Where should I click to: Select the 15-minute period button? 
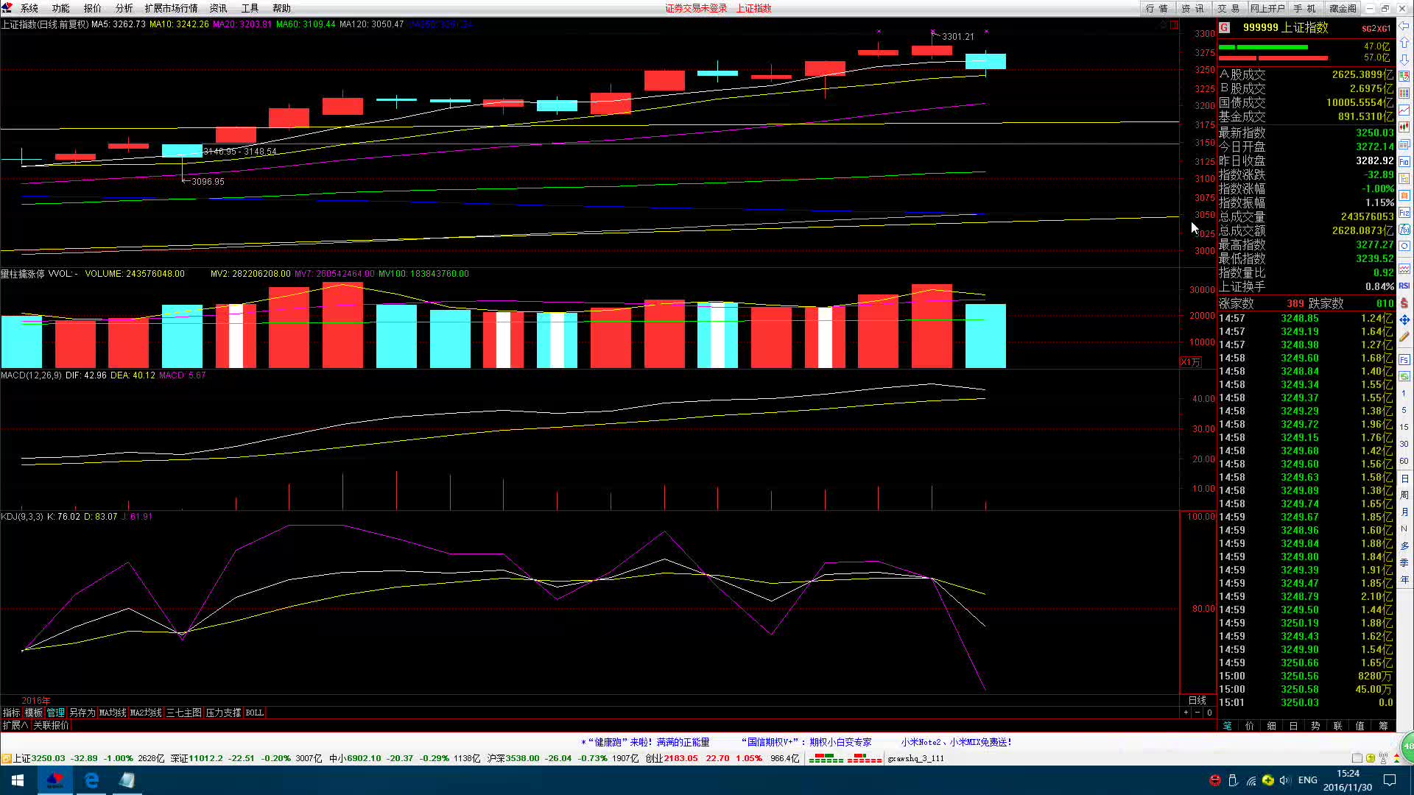1404,427
